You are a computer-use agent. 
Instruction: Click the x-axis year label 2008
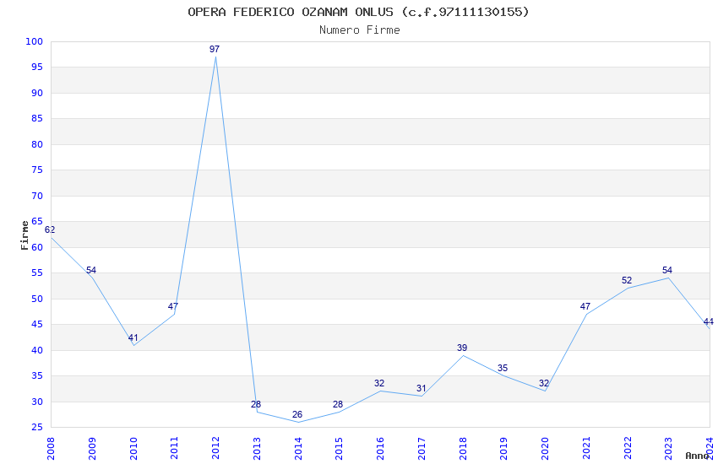(x=51, y=449)
